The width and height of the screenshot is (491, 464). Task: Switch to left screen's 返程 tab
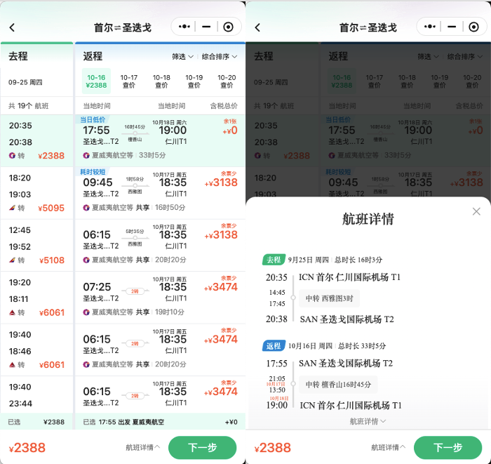point(93,56)
